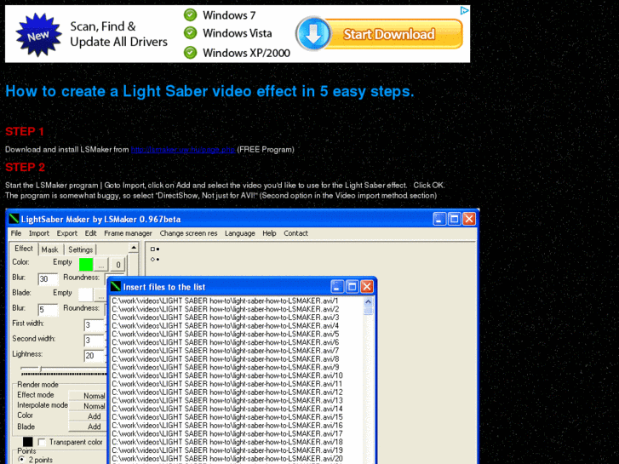Click the 'Scan, Find & Update All Drivers' text
Image resolution: width=619 pixels, height=464 pixels.
pos(119,34)
